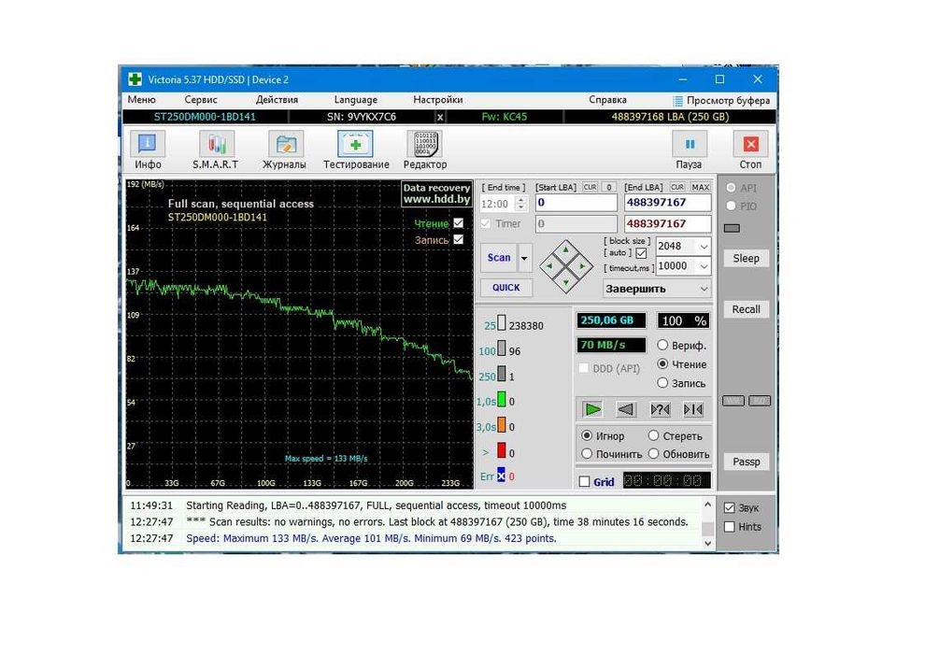Select the Игнор radio option
This screenshot has width=925, height=654.
[587, 435]
